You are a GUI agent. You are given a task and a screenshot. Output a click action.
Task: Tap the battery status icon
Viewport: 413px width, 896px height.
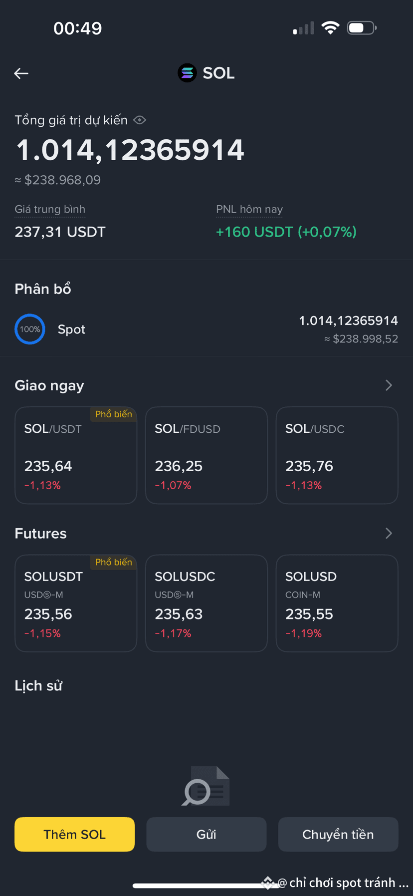pos(362,28)
